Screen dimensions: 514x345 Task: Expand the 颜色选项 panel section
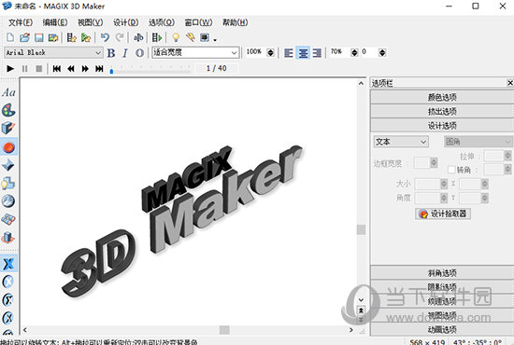point(442,97)
